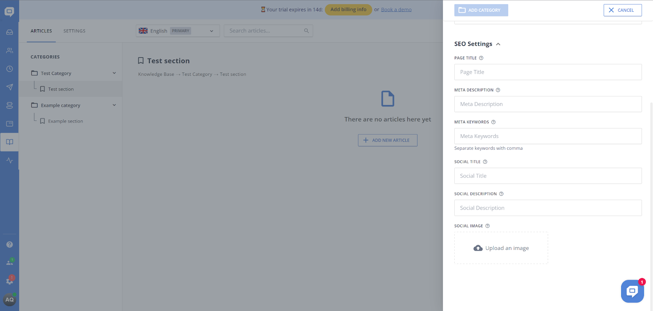Screen dimensions: 653x311
Task: Open the live chat widget bubble
Action: pyautogui.click(x=632, y=291)
